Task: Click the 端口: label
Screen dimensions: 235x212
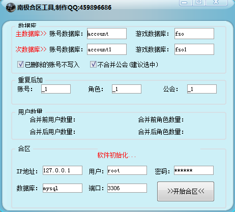Action: click(x=96, y=188)
